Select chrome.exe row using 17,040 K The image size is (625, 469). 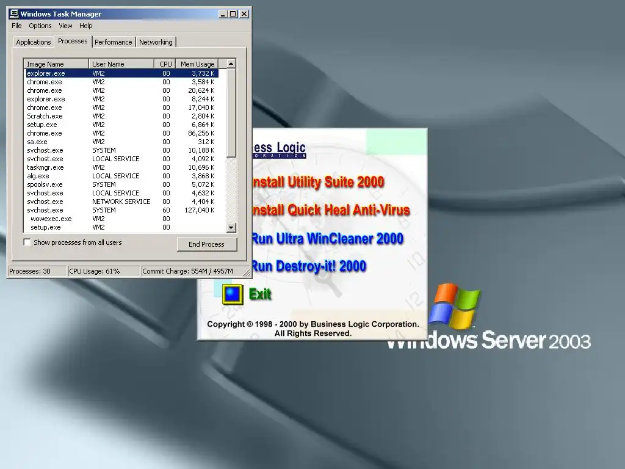coord(121,107)
